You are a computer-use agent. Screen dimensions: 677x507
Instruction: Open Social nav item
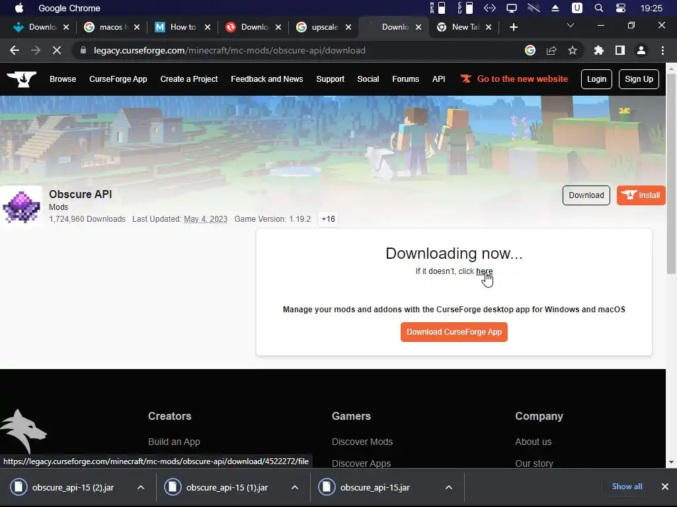(x=368, y=79)
